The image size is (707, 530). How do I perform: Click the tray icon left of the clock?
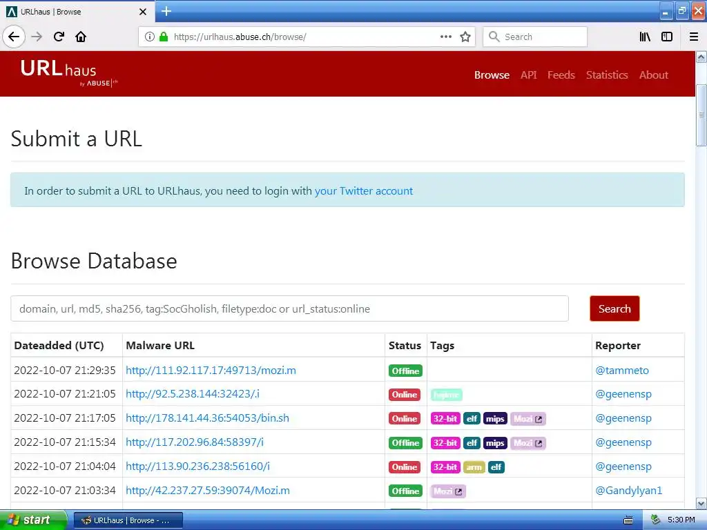point(655,520)
